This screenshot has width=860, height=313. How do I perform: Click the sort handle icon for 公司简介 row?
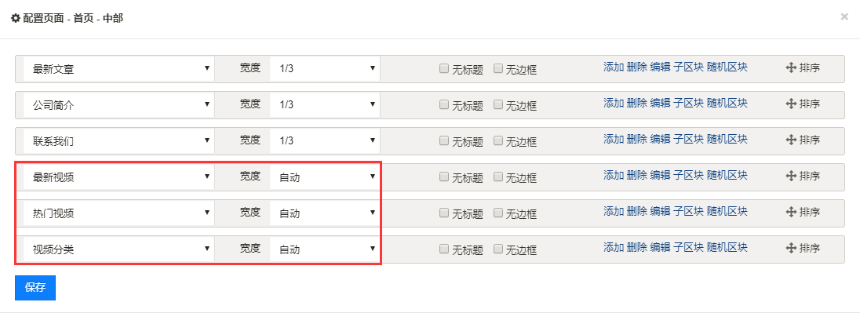791,104
